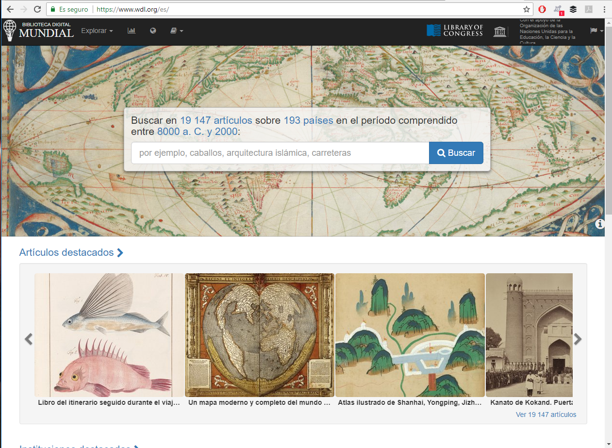Screen dimensions: 612x448
Task: Reload the page with the refresh button
Action: point(37,9)
